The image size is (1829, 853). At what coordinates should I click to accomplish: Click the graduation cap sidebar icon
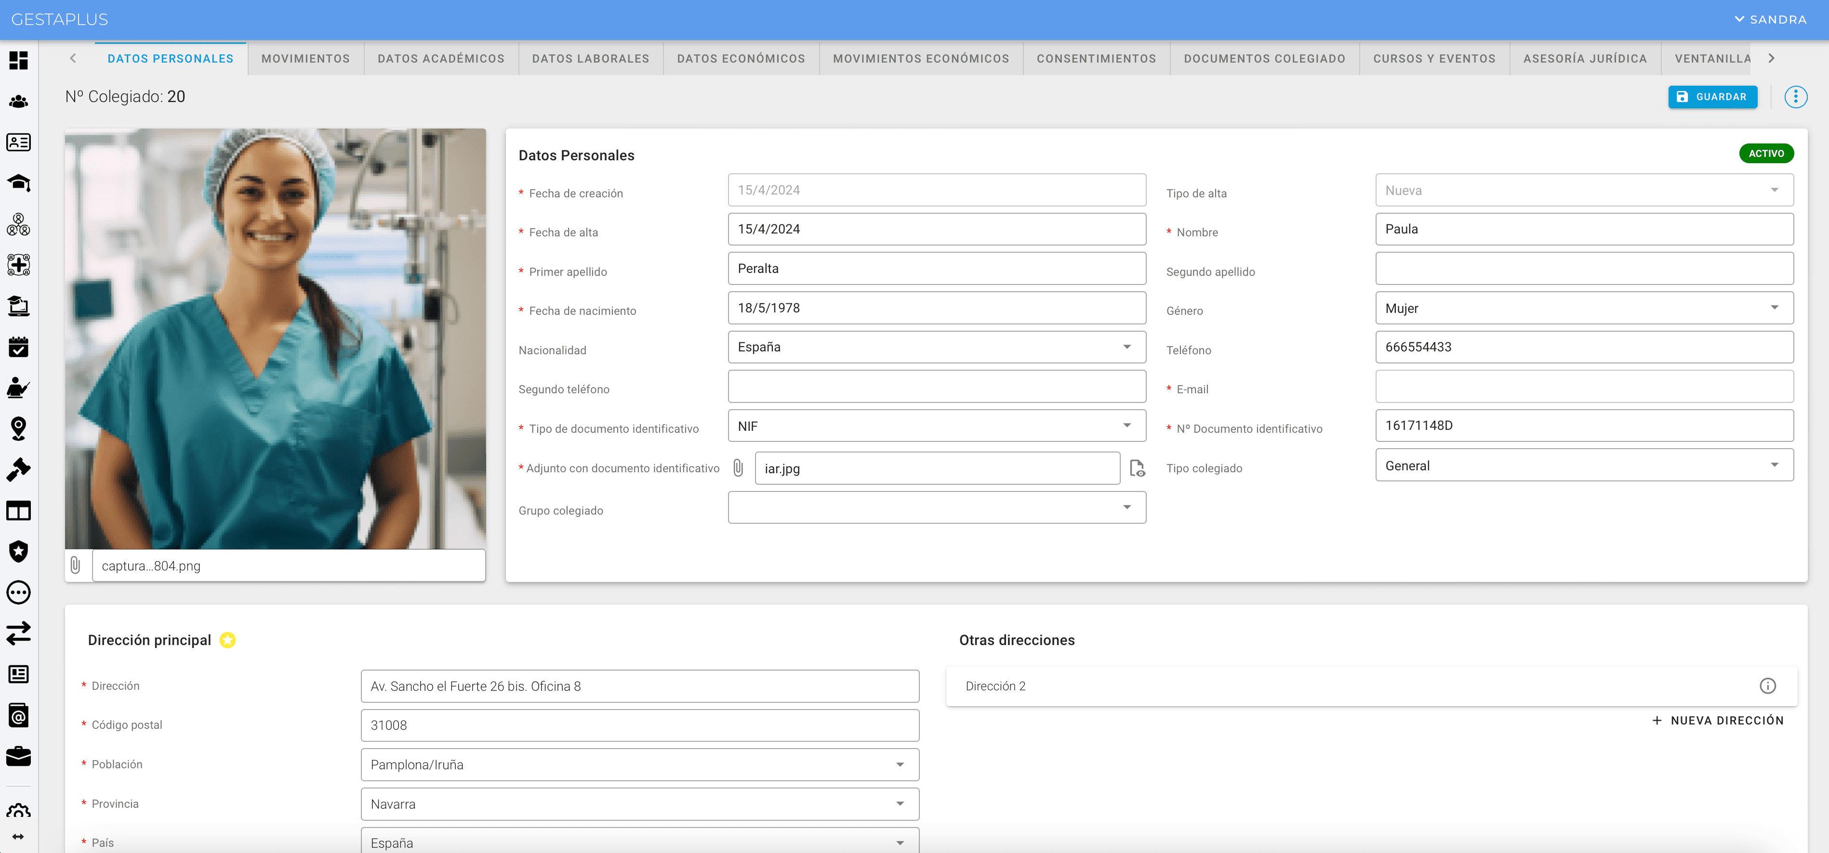tap(18, 183)
